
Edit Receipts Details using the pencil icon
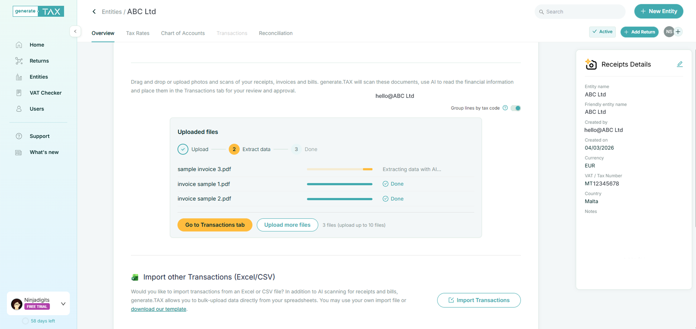(x=680, y=64)
